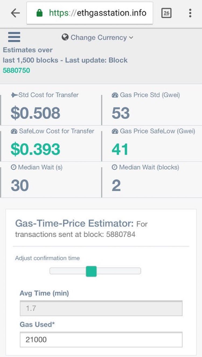
Task: Expand the Change Currency dropdown
Action: [98, 37]
